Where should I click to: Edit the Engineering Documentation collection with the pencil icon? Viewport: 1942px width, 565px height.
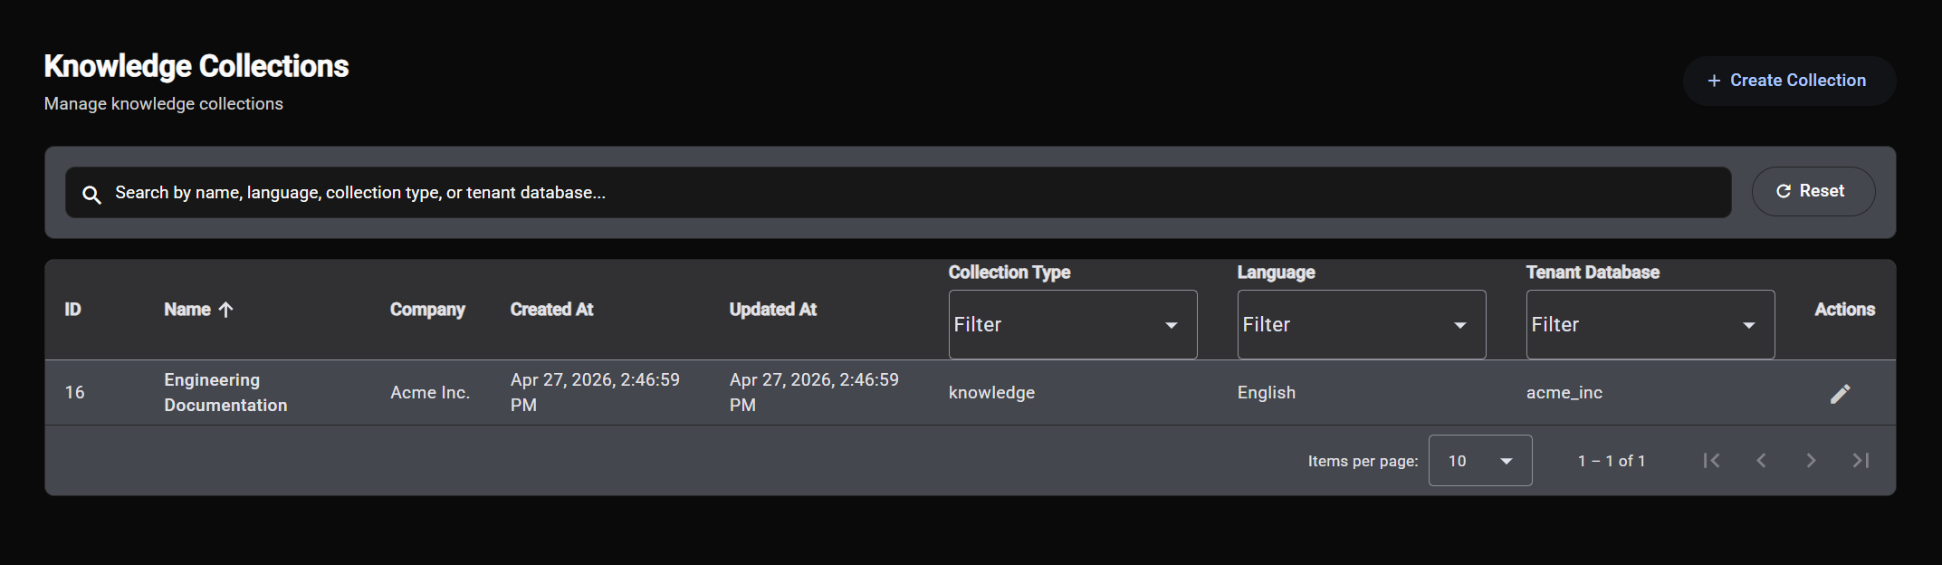pos(1840,393)
